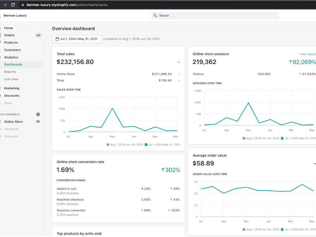Click the View report link
This screenshot has height=237, width=316.
(x=308, y=54)
